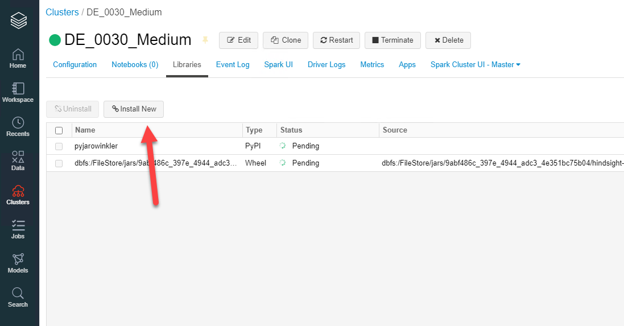This screenshot has width=624, height=326.
Task: Check the pyjarowinkler library checkbox
Action: (59, 146)
